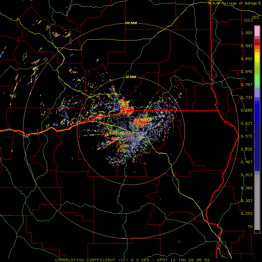The width and height of the screenshot is (262, 262).
Task: Click the 0.520 scale value
Action: [247, 149]
